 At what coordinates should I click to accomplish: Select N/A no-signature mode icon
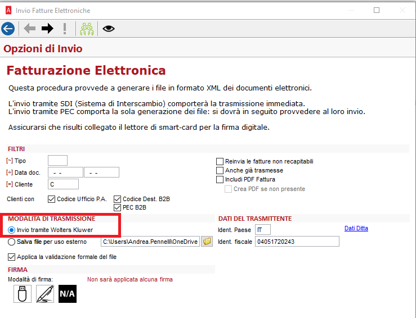click(x=68, y=294)
